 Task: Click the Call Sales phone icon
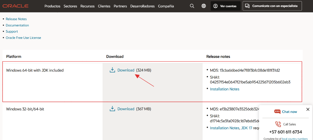point(278,124)
